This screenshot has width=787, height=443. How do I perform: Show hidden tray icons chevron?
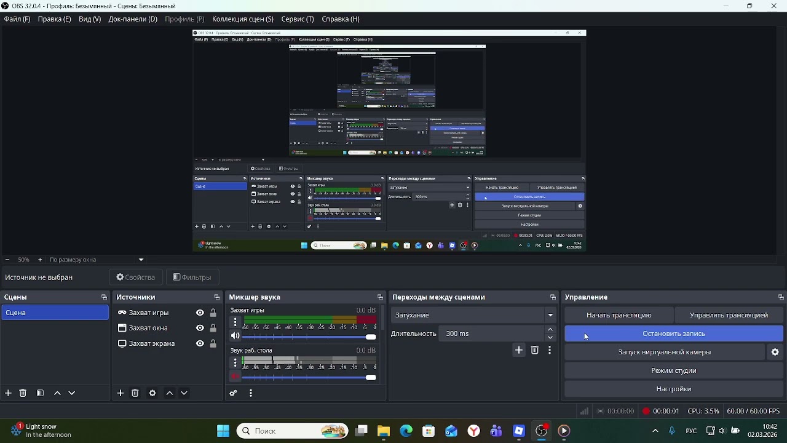655,431
